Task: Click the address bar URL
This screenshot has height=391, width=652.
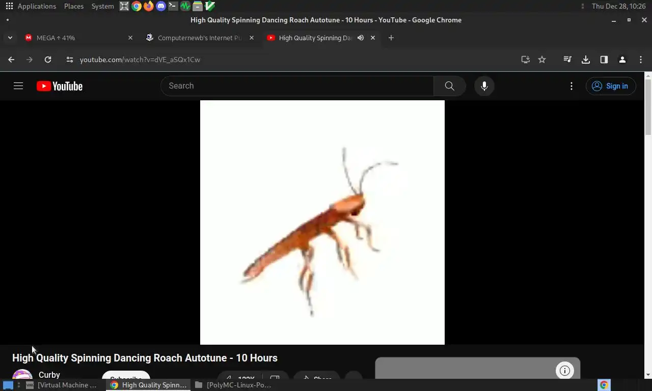Action: point(140,60)
